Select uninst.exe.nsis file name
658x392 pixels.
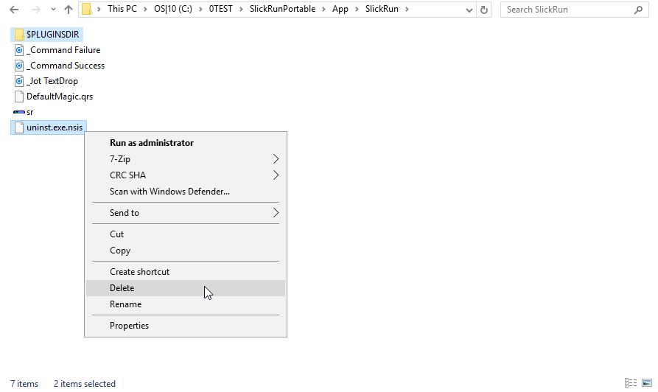click(55, 127)
